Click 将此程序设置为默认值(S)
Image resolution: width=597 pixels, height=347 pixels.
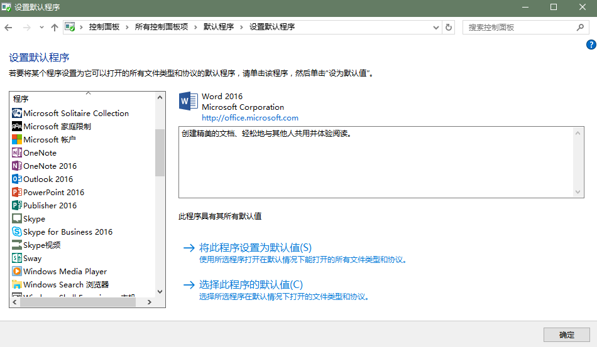tap(255, 248)
